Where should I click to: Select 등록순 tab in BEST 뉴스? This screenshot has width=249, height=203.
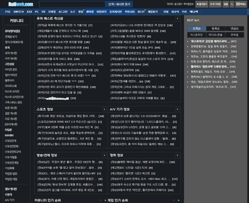pyautogui.click(x=216, y=28)
